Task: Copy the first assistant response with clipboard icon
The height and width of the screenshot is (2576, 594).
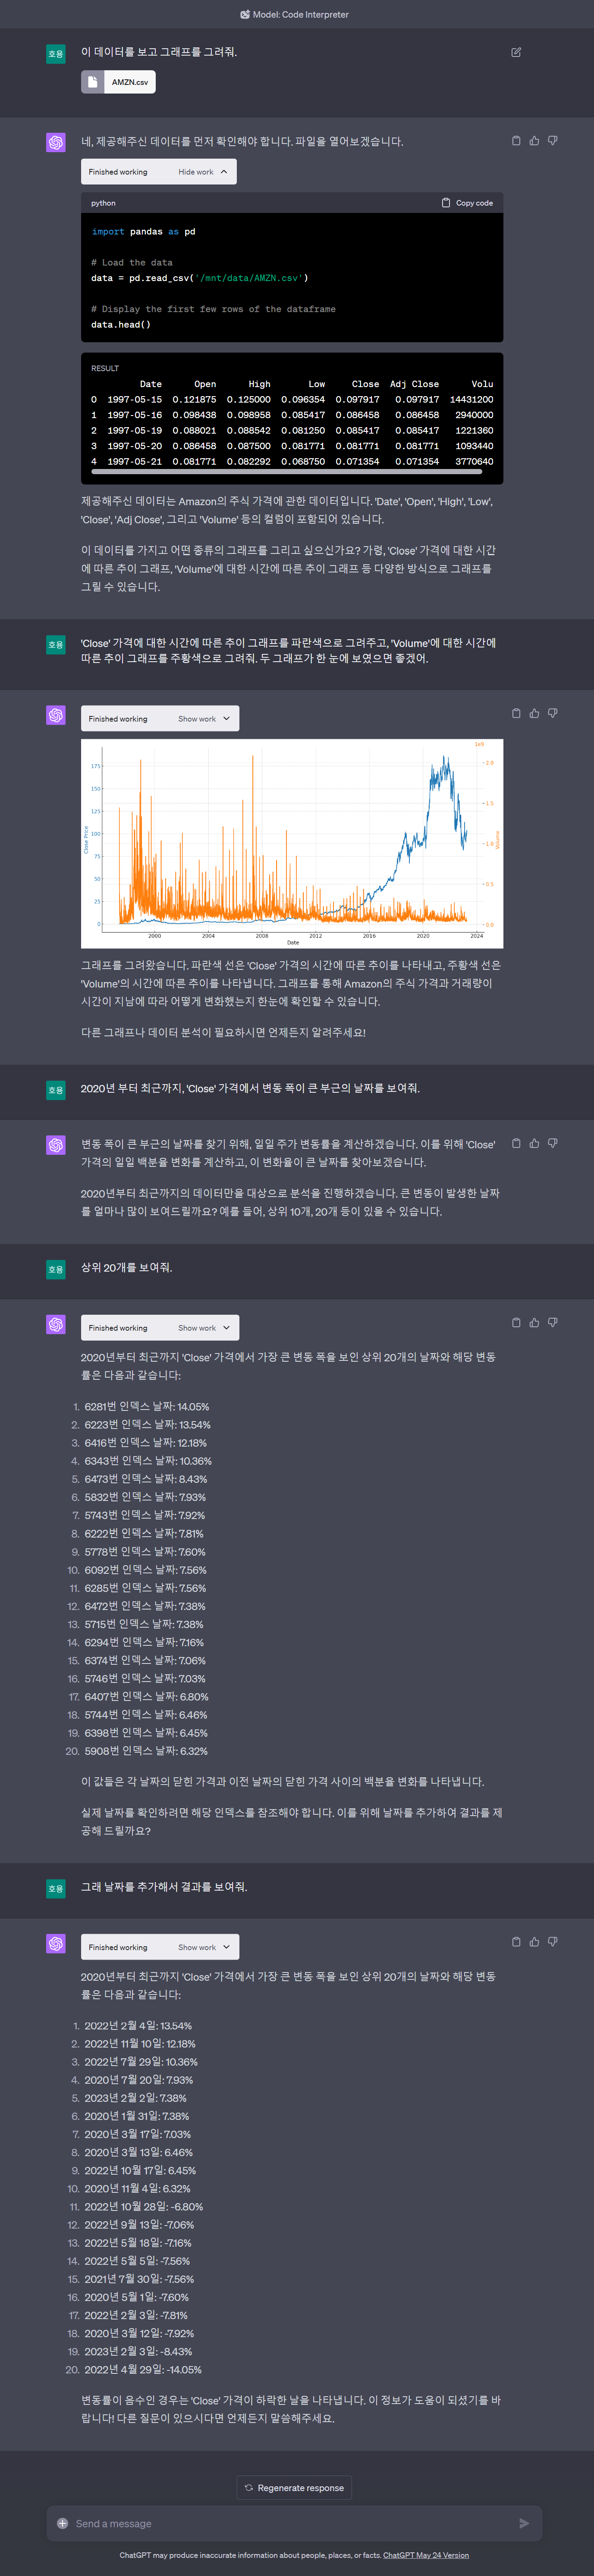Action: (x=516, y=141)
